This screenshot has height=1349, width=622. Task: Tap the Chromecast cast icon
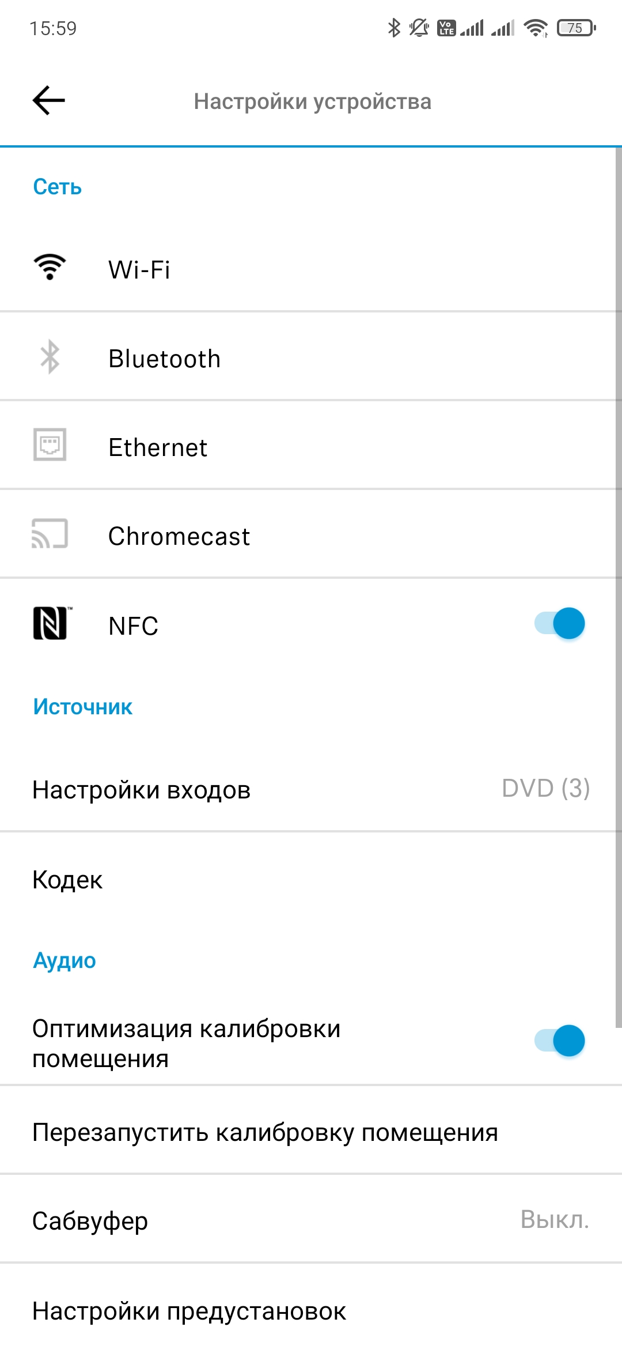pyautogui.click(x=50, y=534)
